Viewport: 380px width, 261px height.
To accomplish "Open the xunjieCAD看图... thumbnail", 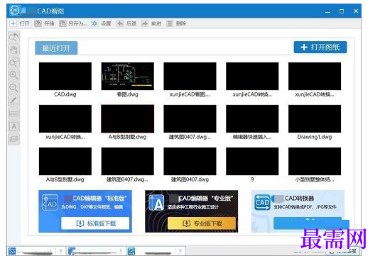I will pyautogui.click(x=190, y=76).
